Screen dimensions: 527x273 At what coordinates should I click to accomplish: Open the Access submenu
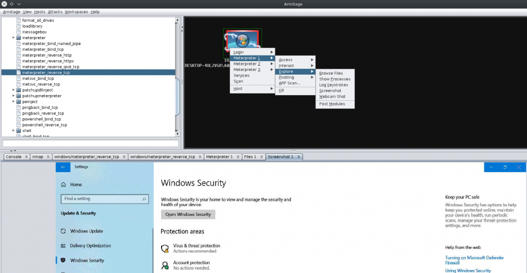(295, 60)
